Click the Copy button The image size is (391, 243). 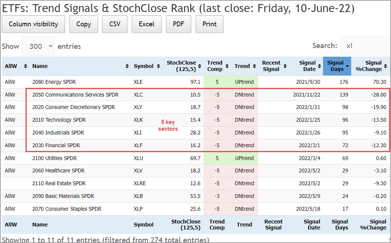pyautogui.click(x=83, y=24)
